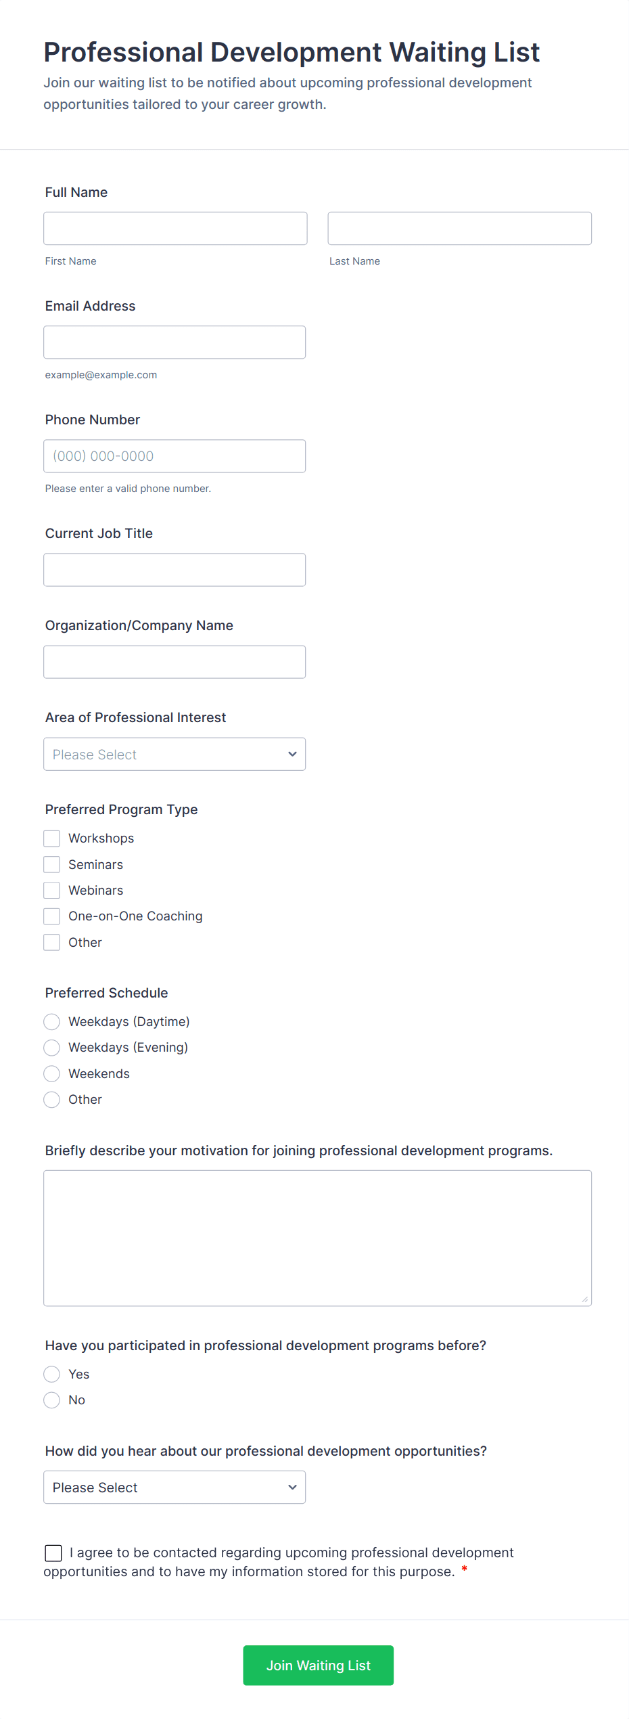Image resolution: width=629 pixels, height=1719 pixels.
Task: Click the First Name input field
Action: [x=175, y=228]
